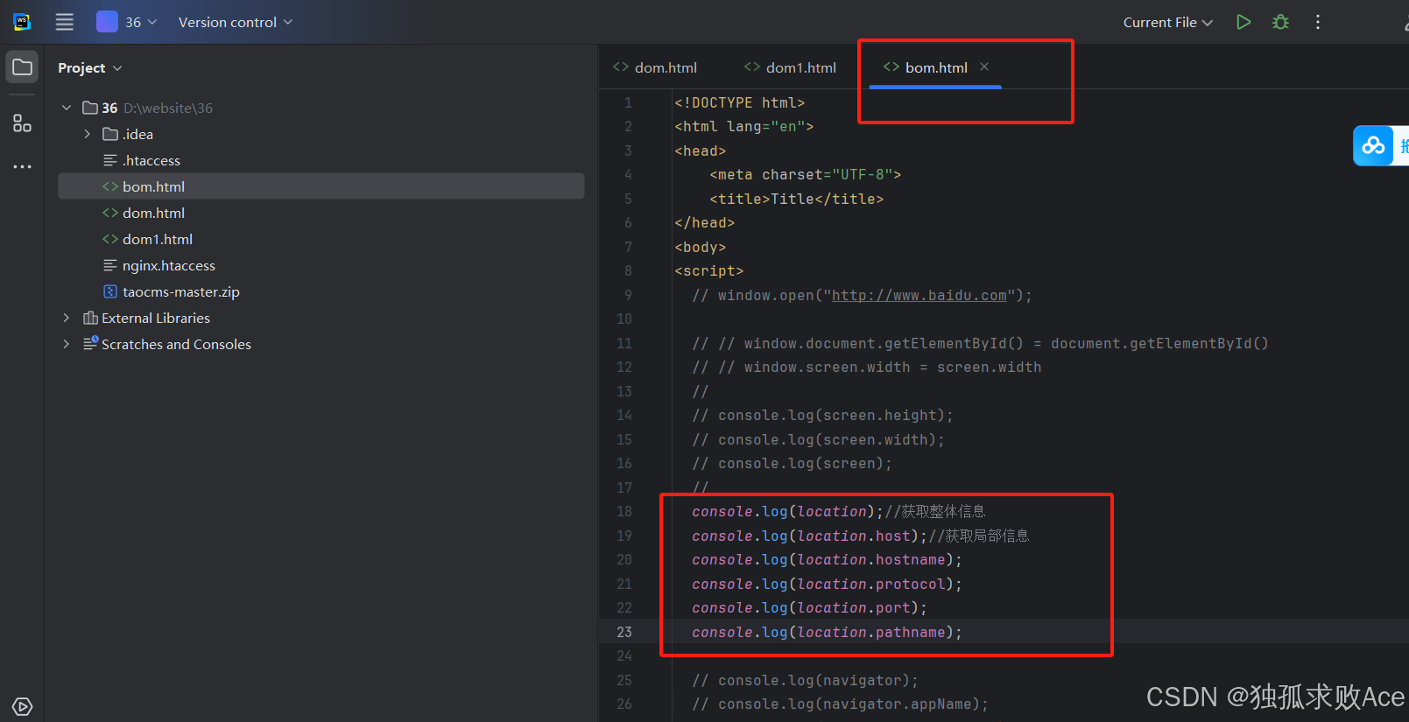1409x722 pixels.
Task: Switch to the dom1.html tab
Action: tap(790, 67)
